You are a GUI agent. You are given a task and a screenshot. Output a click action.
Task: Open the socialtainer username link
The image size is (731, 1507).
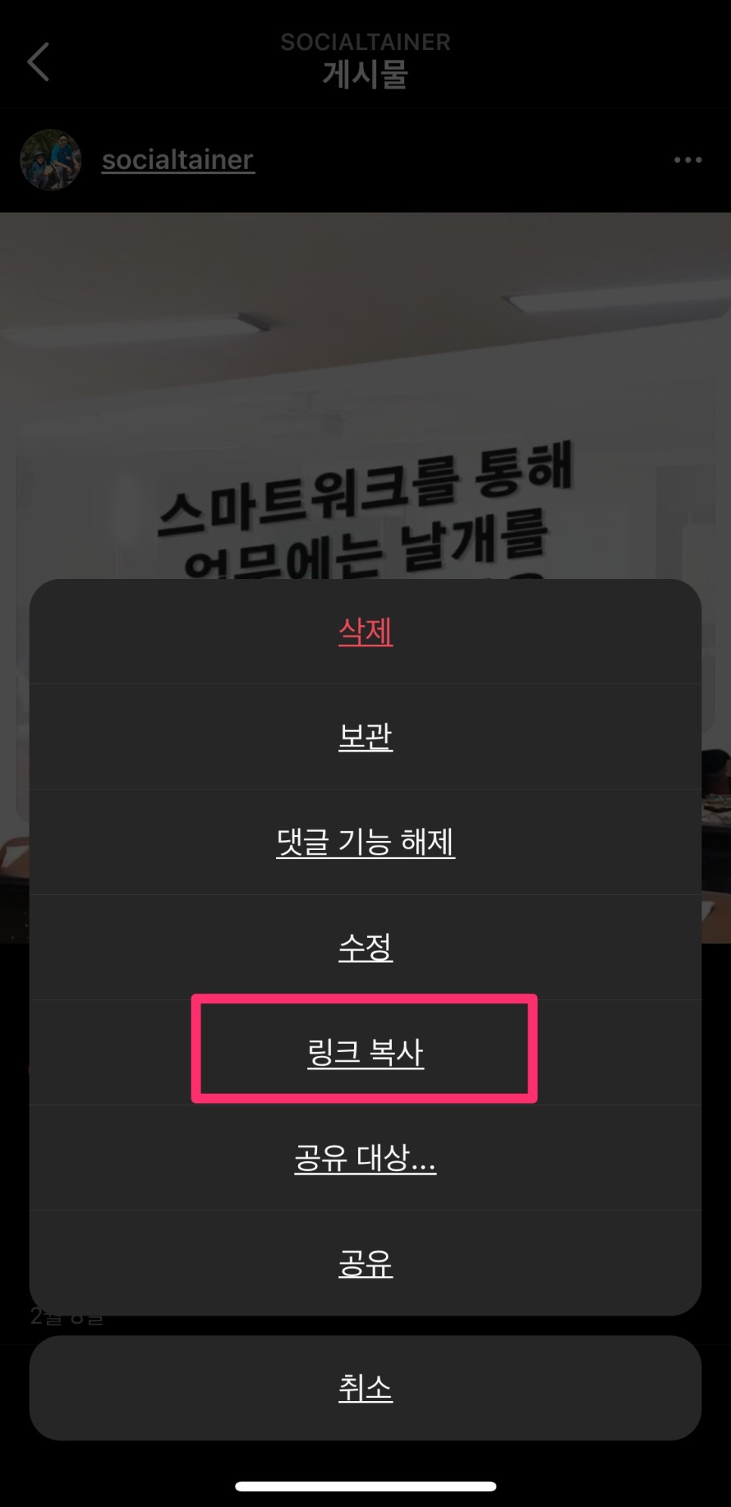tap(178, 160)
